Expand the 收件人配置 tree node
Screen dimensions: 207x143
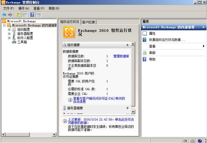click(x=9, y=38)
